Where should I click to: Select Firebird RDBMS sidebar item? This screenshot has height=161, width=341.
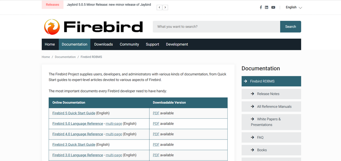(271, 81)
